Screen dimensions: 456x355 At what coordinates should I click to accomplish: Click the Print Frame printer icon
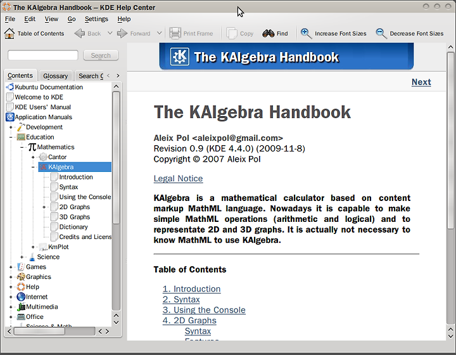175,34
